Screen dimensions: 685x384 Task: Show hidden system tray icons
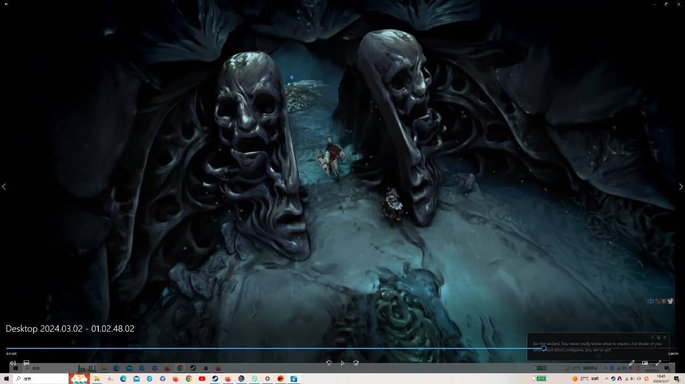tap(606, 379)
